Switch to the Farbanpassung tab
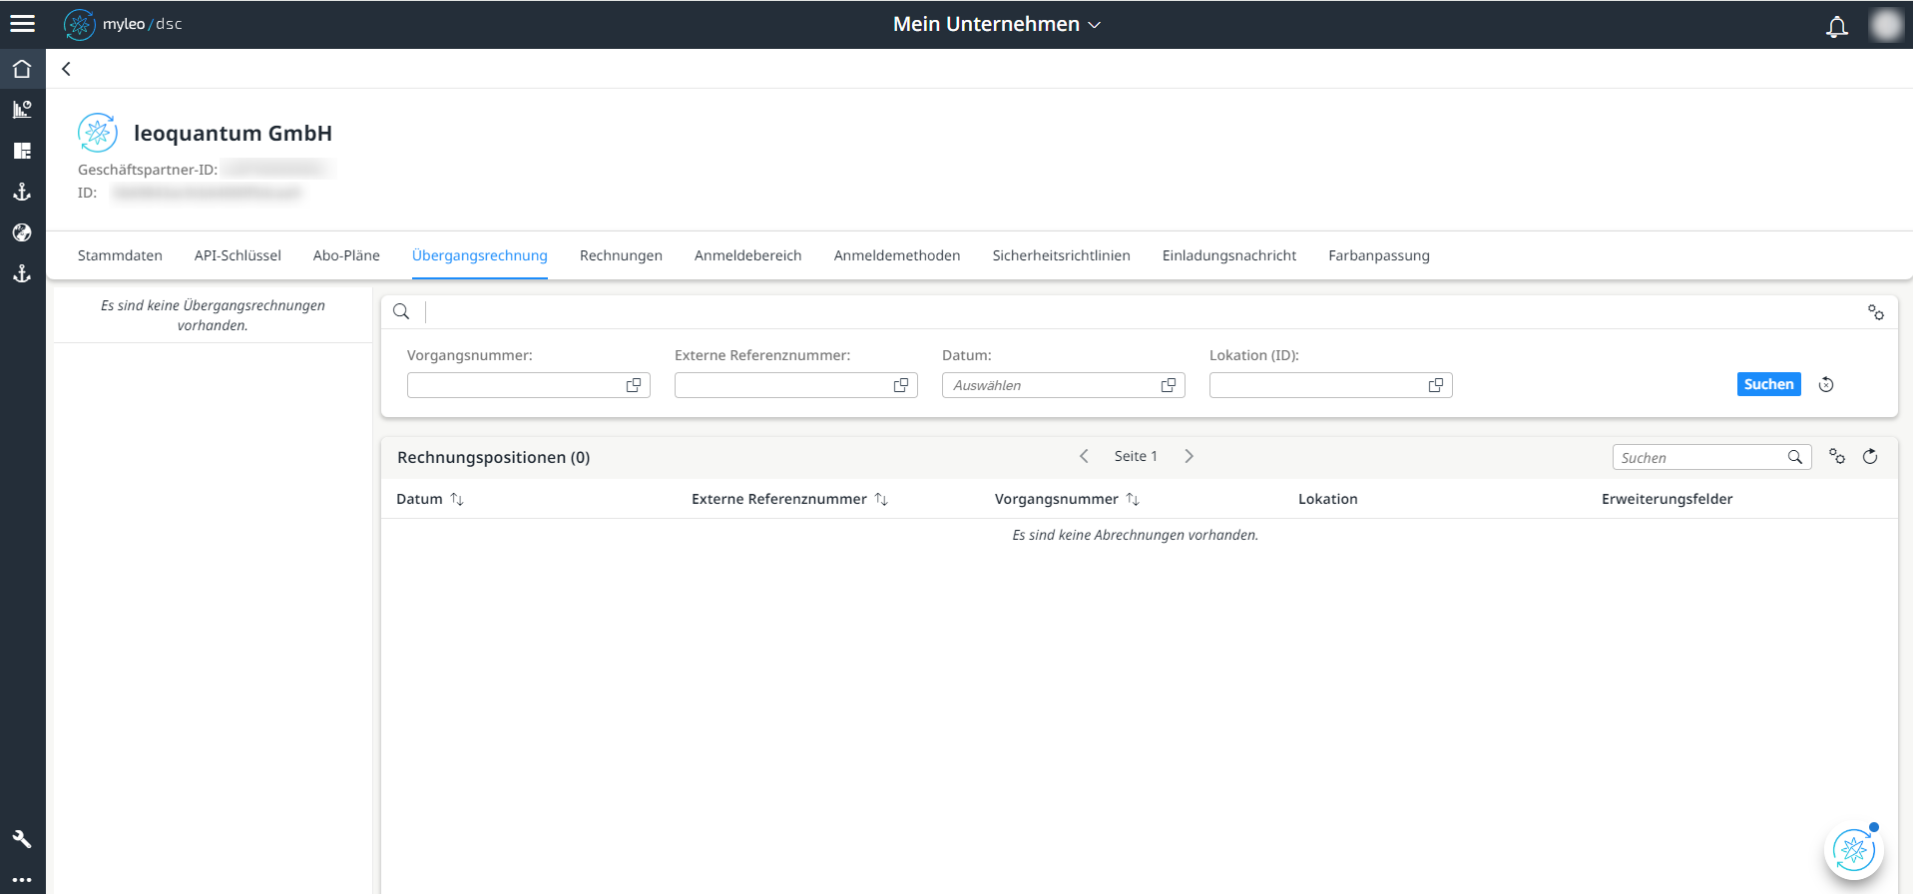 tap(1379, 255)
